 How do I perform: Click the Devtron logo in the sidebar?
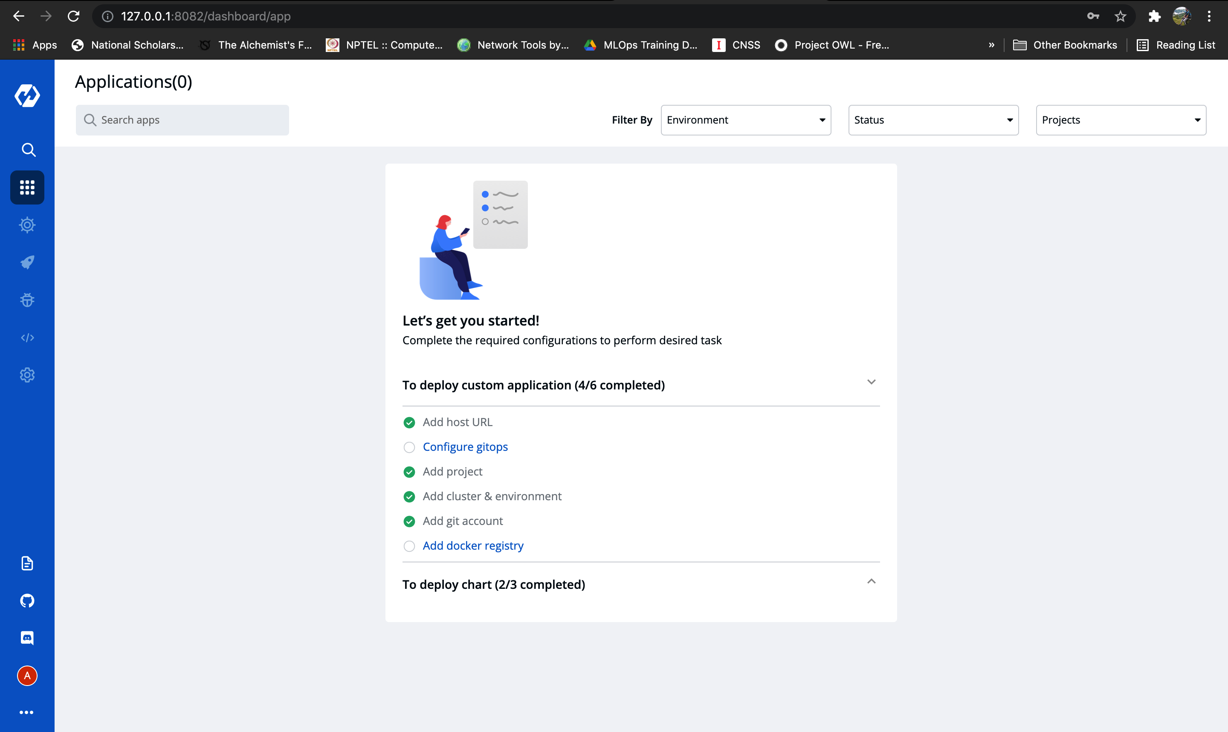coord(27,95)
